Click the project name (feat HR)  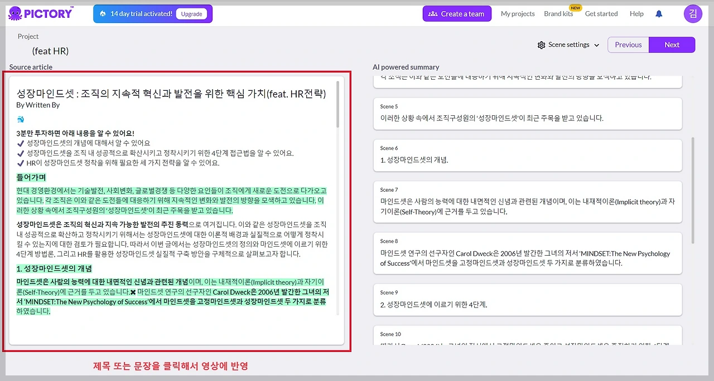pyautogui.click(x=50, y=51)
